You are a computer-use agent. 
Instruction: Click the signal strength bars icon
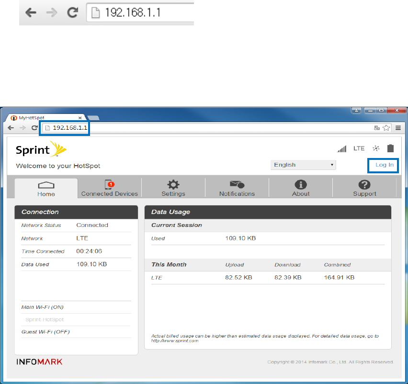click(x=342, y=149)
